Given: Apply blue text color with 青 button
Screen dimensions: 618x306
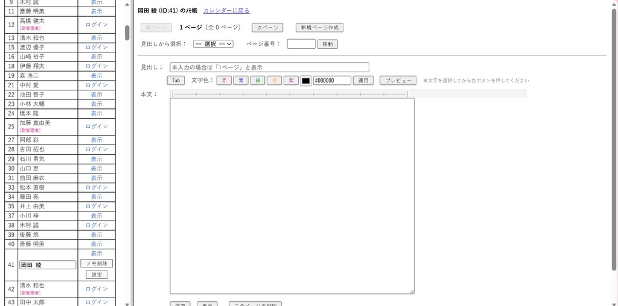Looking at the screenshot, I should pos(241,81).
